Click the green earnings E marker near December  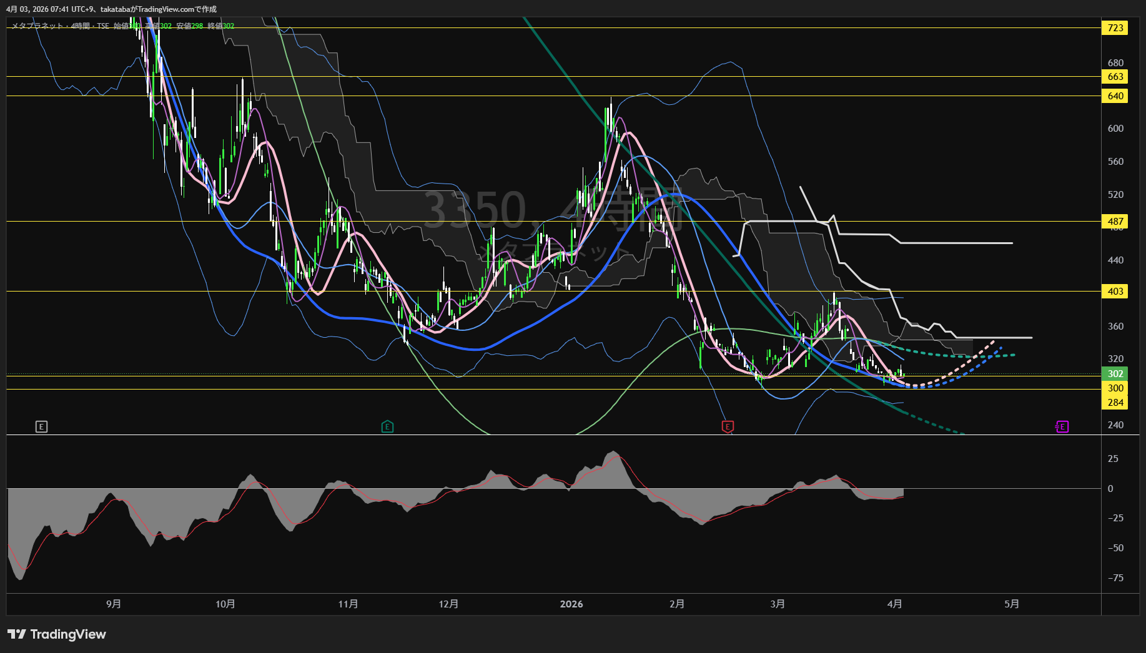click(x=387, y=427)
